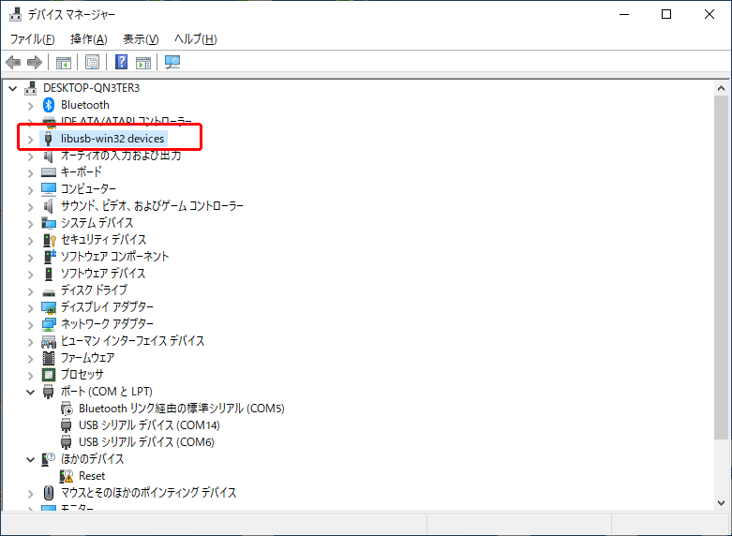Click the Bluetooth category icon
Image resolution: width=732 pixels, height=536 pixels.
(x=49, y=105)
